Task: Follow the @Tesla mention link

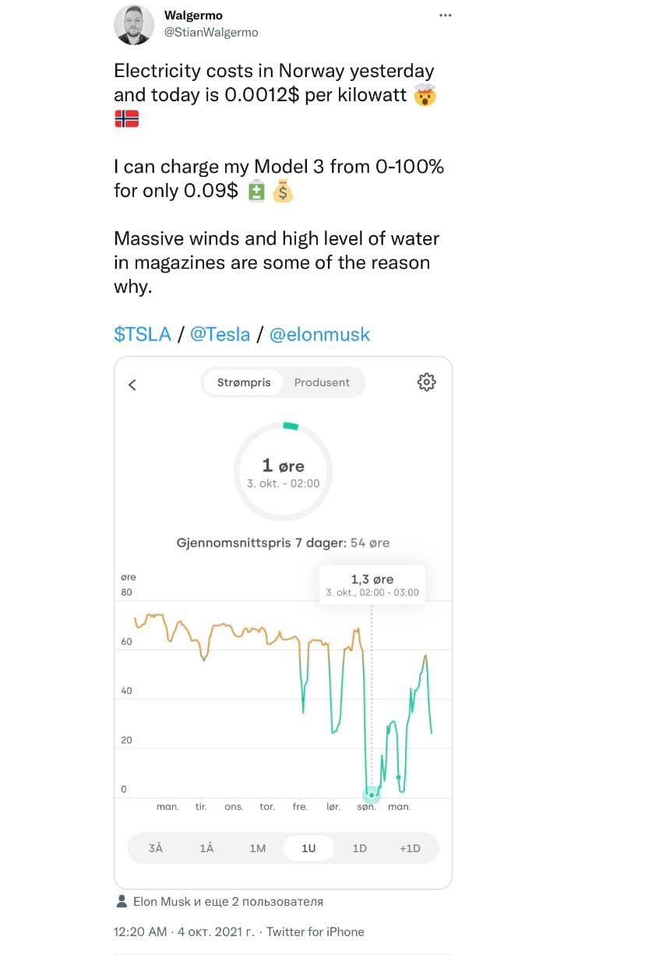Action: [220, 335]
